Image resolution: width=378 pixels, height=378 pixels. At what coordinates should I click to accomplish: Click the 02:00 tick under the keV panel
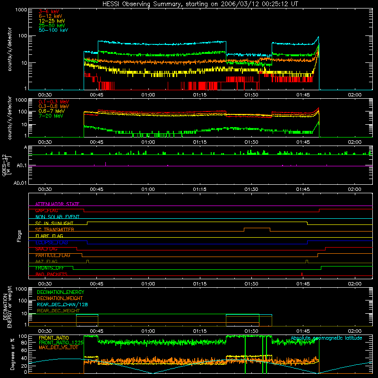point(355,95)
